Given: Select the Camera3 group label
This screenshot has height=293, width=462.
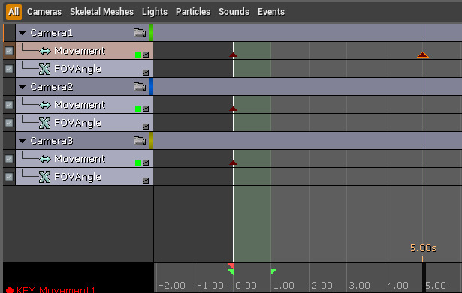Looking at the screenshot, I should (52, 141).
